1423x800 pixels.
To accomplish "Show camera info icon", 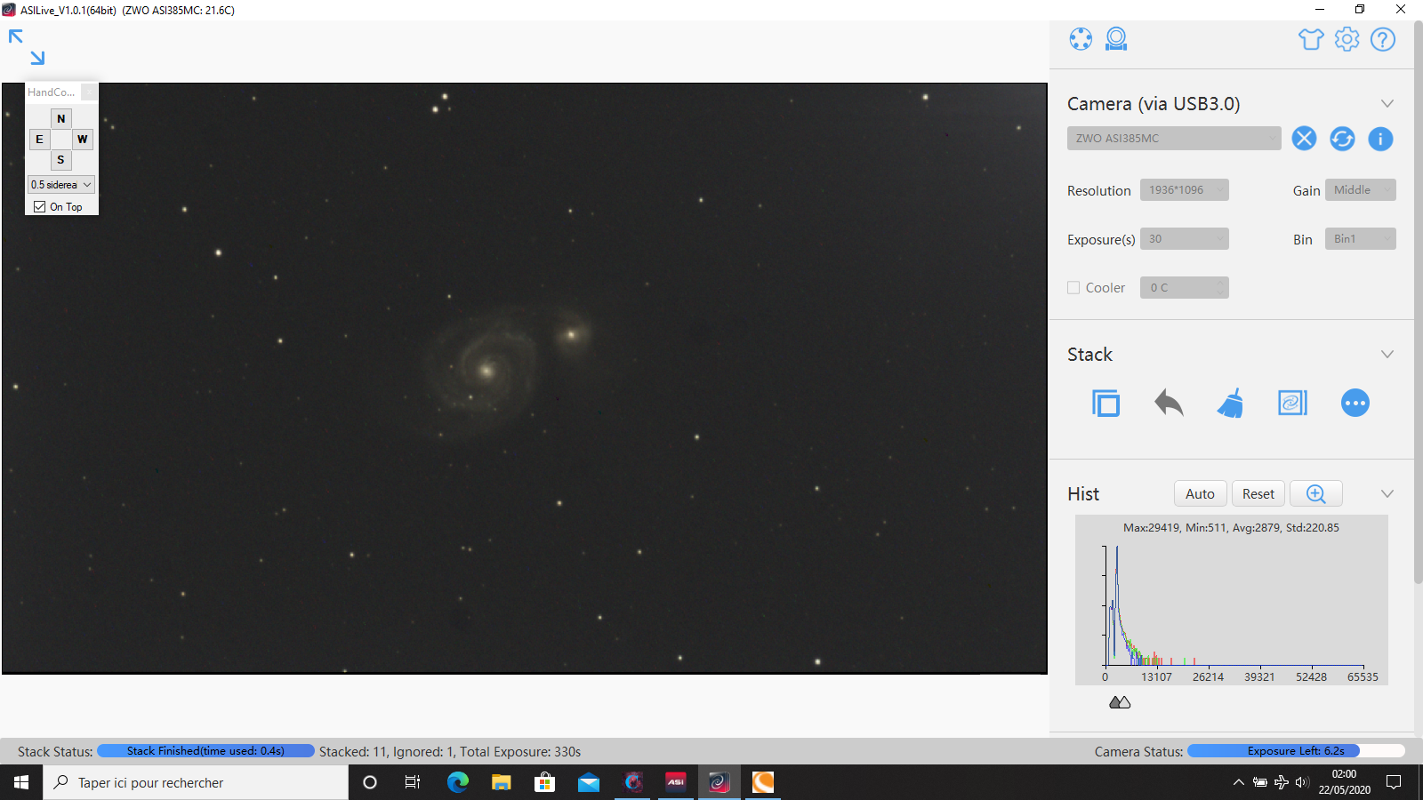I will point(1380,139).
